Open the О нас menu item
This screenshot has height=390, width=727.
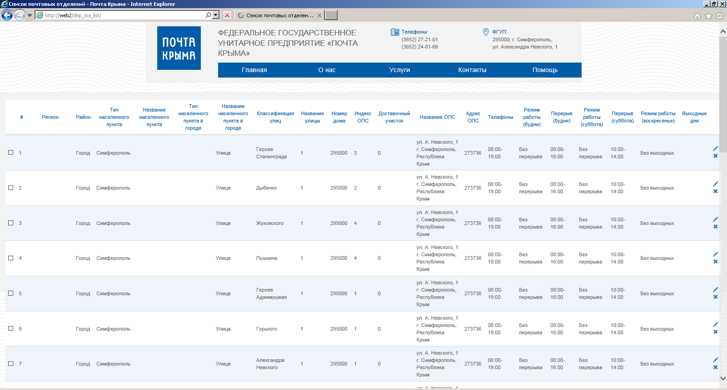point(327,70)
